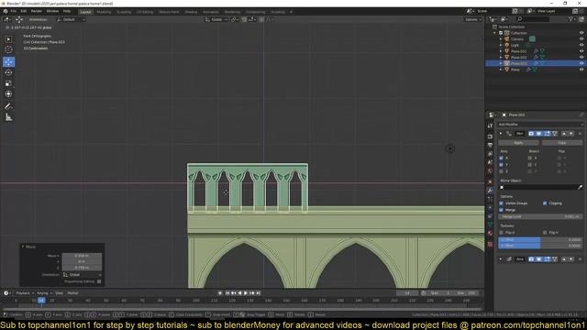Hide the Camera object in outliner
This screenshot has height=330, width=587.
point(581,38)
